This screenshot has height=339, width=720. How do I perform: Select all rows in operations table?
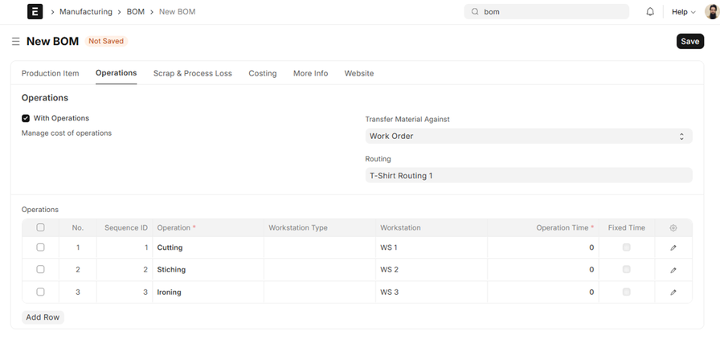pos(41,227)
